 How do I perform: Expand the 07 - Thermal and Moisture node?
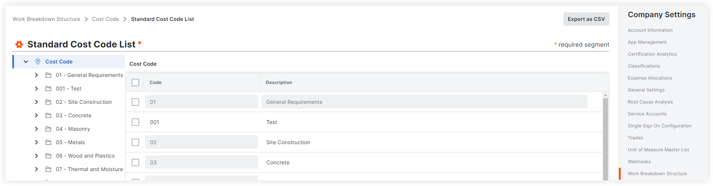pyautogui.click(x=36, y=169)
